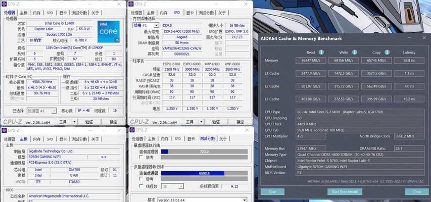Viewport: 431px width, 202px height.
Task: Click core speed '4588.78 MHz'
Action: pos(42,82)
